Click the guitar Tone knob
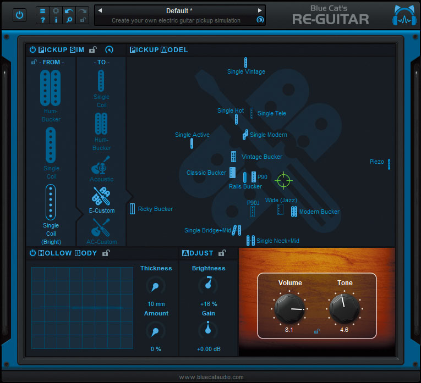 345,308
